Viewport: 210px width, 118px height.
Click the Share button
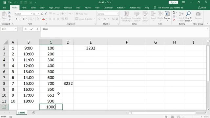point(202,8)
